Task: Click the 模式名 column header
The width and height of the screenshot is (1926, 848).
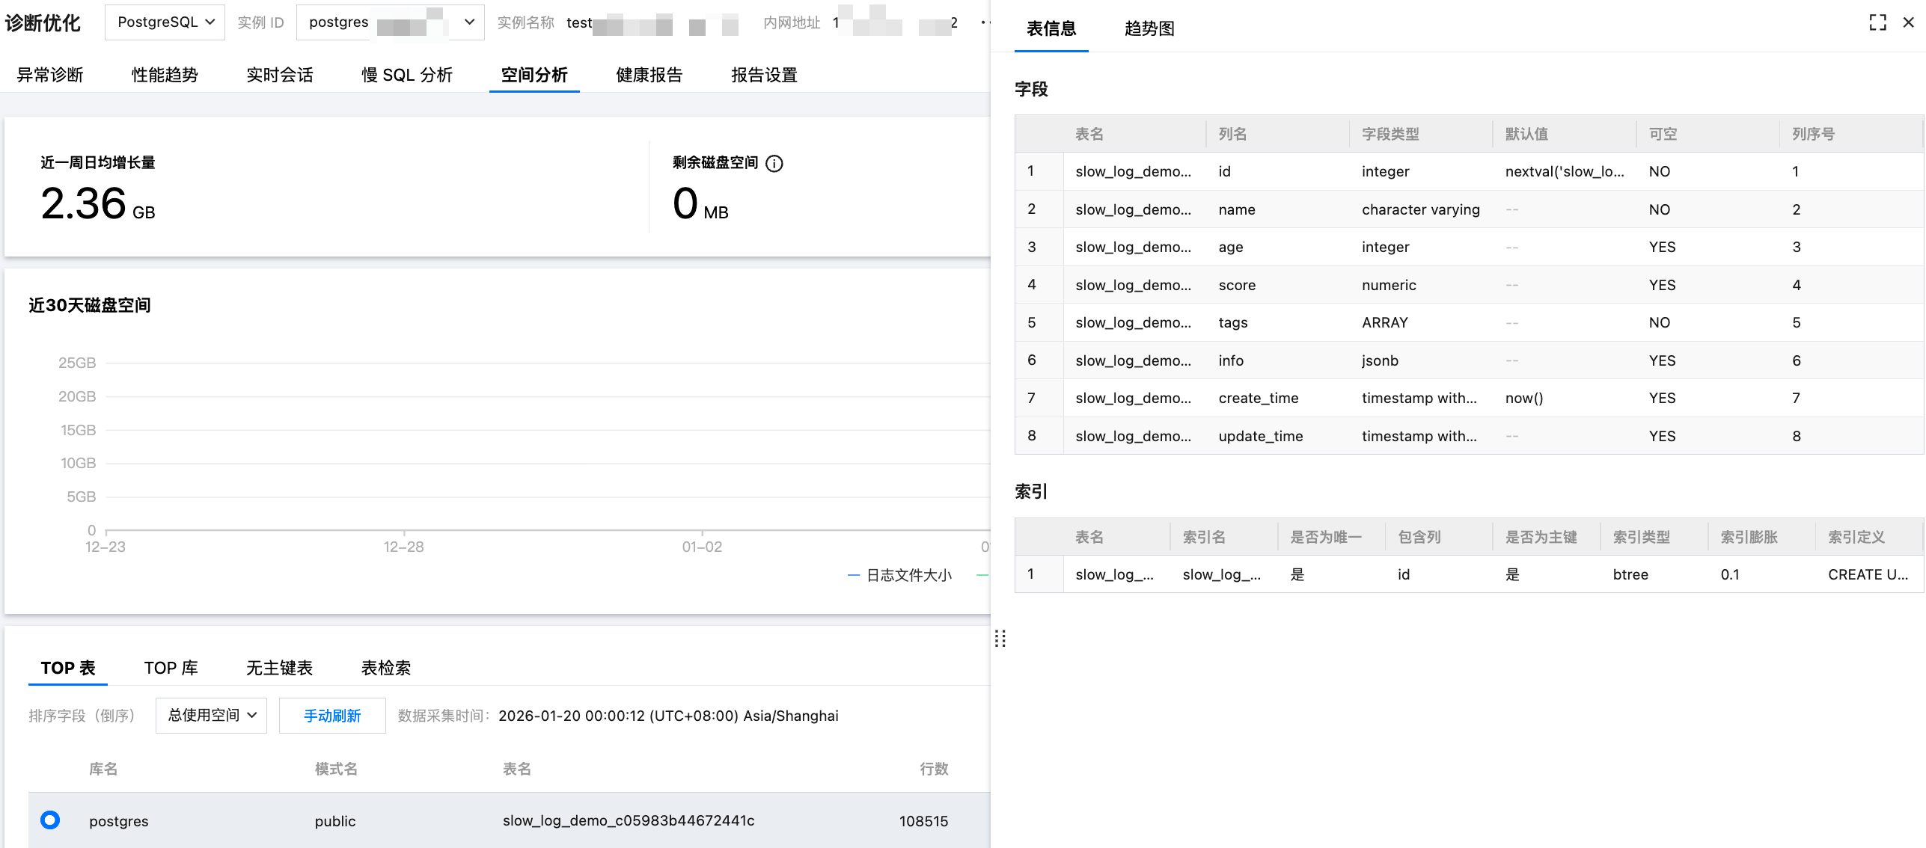Action: [x=336, y=769]
